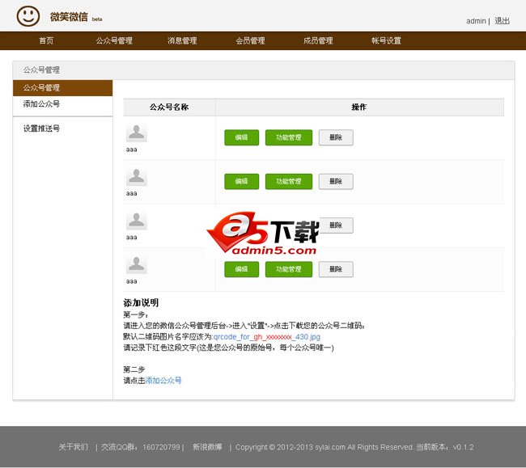This screenshot has height=468, width=526.
Task: Click avatar icon in the first aaa row
Action: (x=137, y=133)
